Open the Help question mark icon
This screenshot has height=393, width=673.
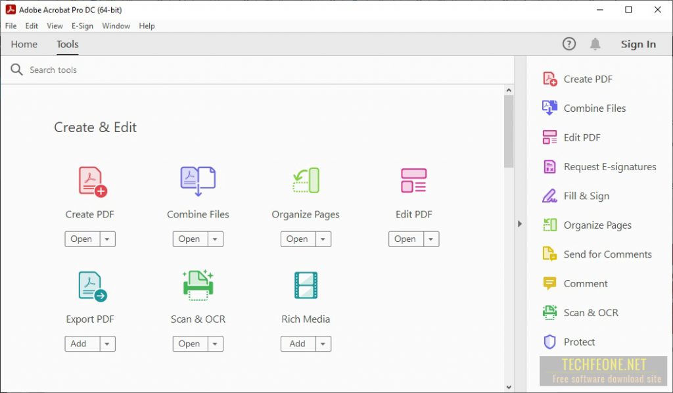[569, 44]
